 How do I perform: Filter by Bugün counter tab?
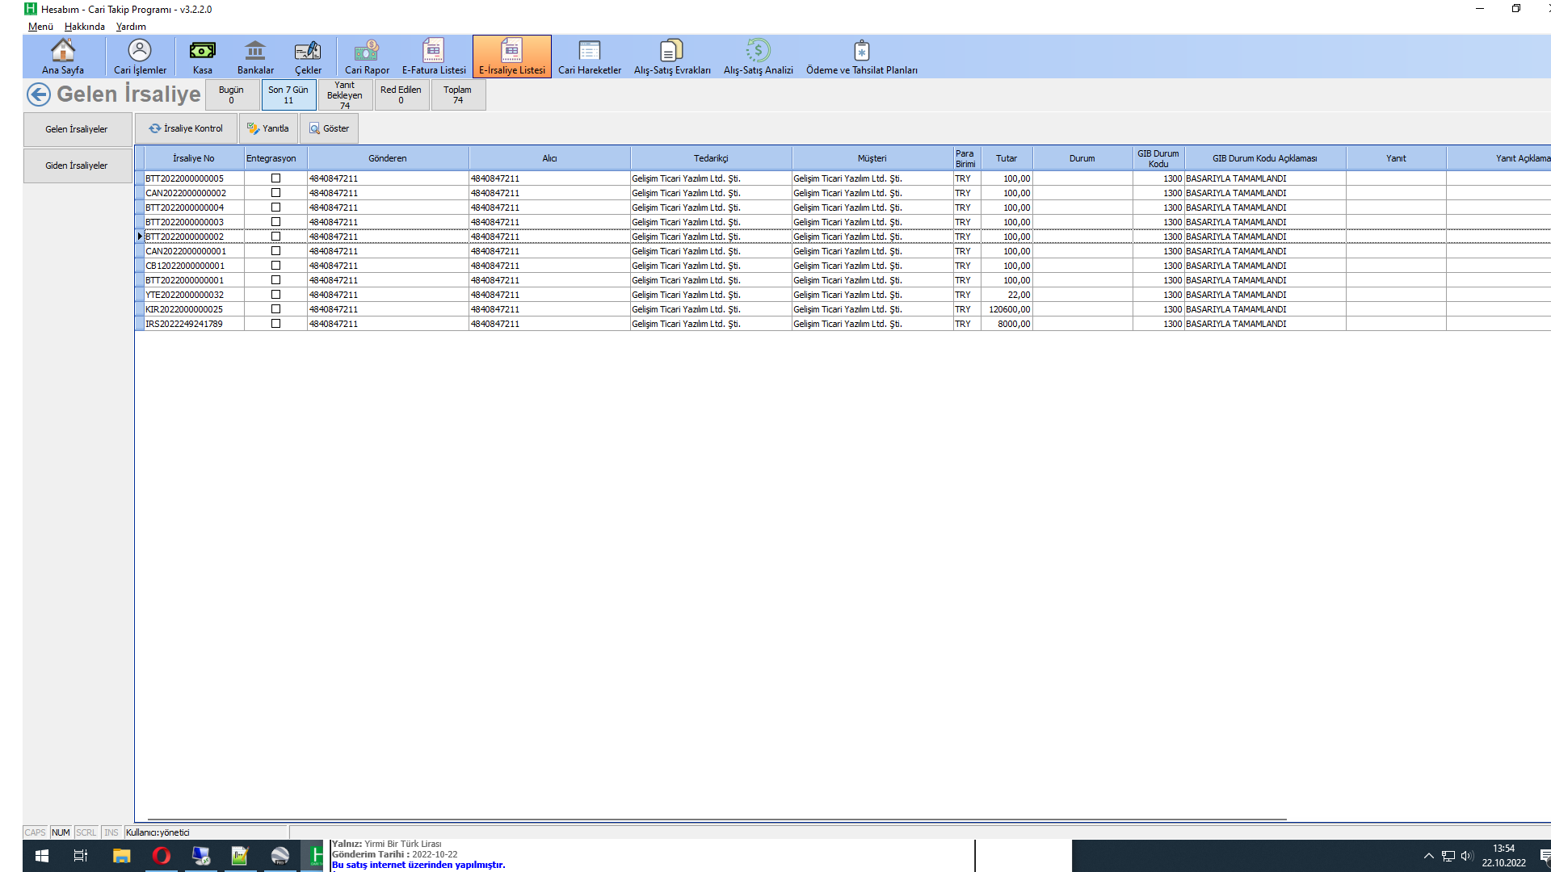[232, 94]
